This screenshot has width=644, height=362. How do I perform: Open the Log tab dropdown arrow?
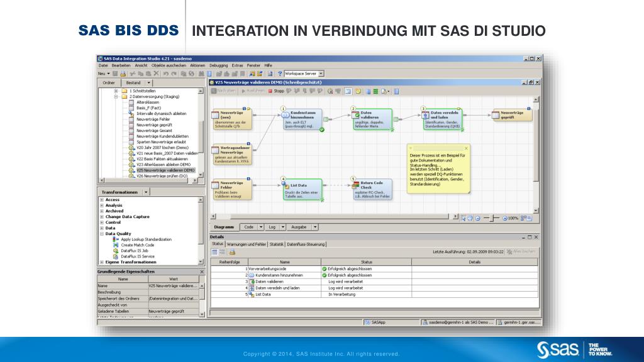282,227
